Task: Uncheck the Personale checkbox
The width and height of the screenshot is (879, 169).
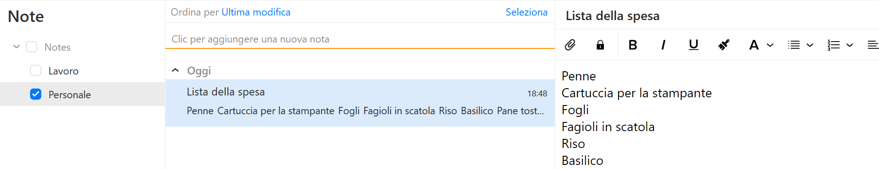Action: (x=36, y=94)
